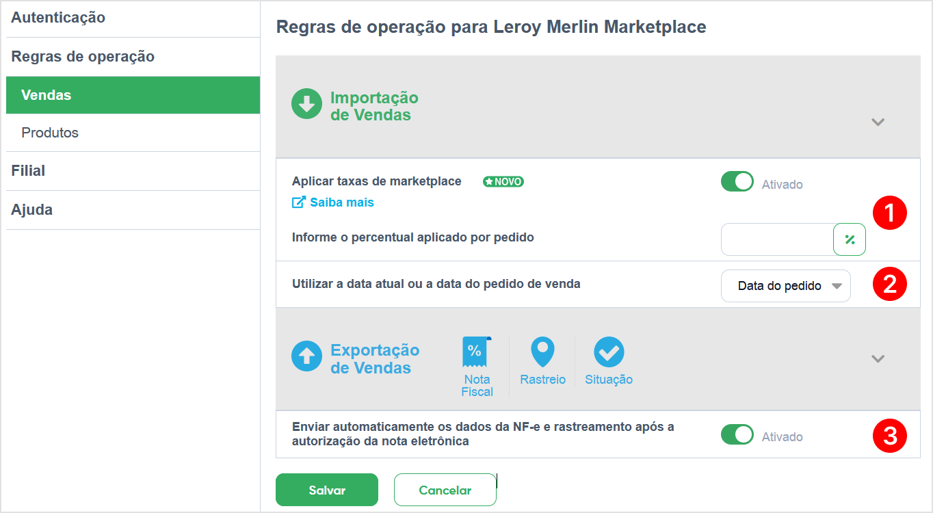Image resolution: width=933 pixels, height=513 pixels.
Task: Click the Nota Fiscal receipt icon
Action: [x=476, y=352]
